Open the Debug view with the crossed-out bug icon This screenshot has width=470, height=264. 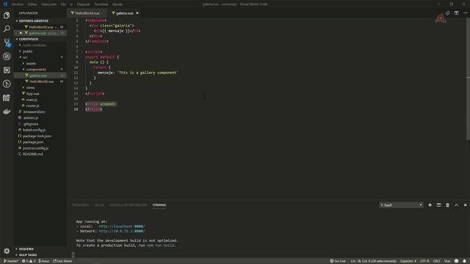[7, 56]
